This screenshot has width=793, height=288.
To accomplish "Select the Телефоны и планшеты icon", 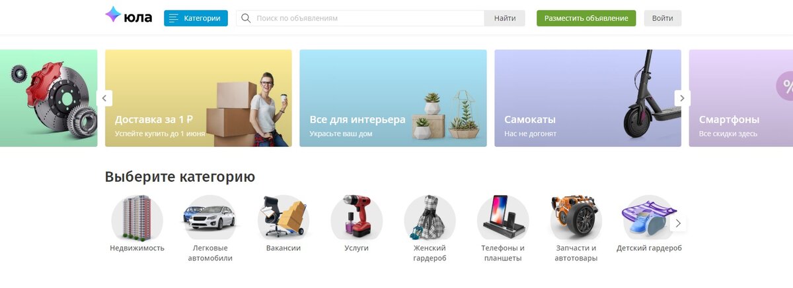I will coord(503,217).
